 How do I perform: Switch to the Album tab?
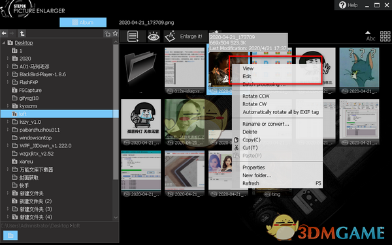tap(83, 22)
